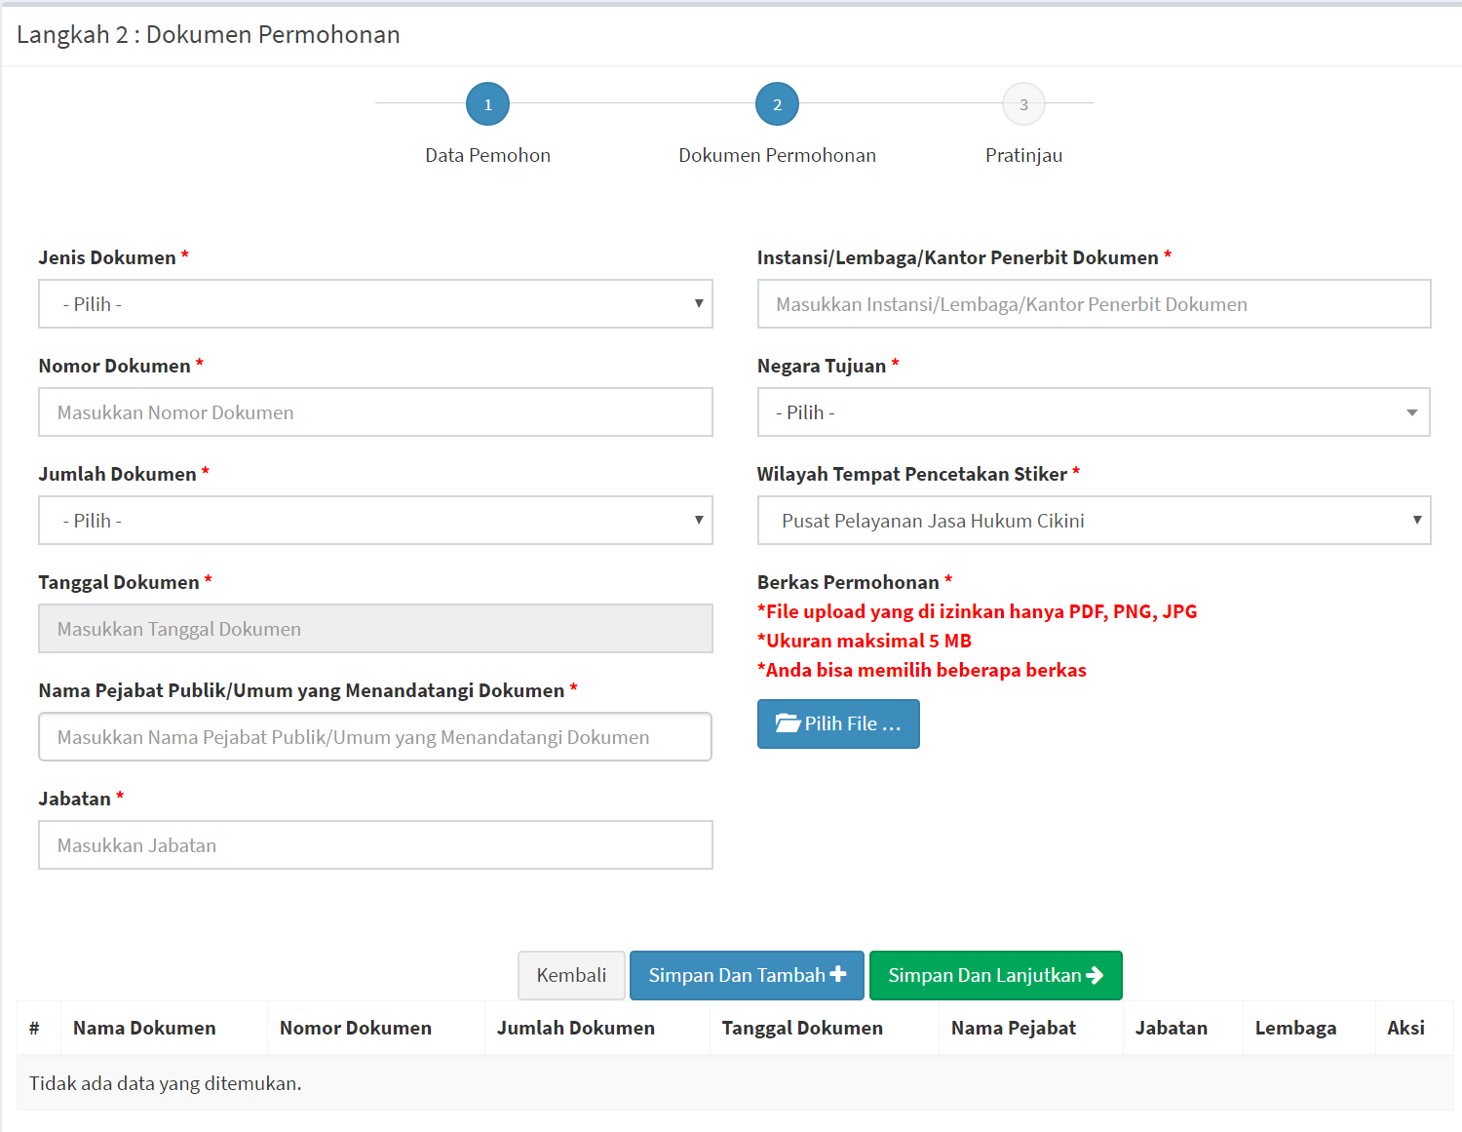Select step 2 Dokumen Permohonan circle

pos(777,104)
